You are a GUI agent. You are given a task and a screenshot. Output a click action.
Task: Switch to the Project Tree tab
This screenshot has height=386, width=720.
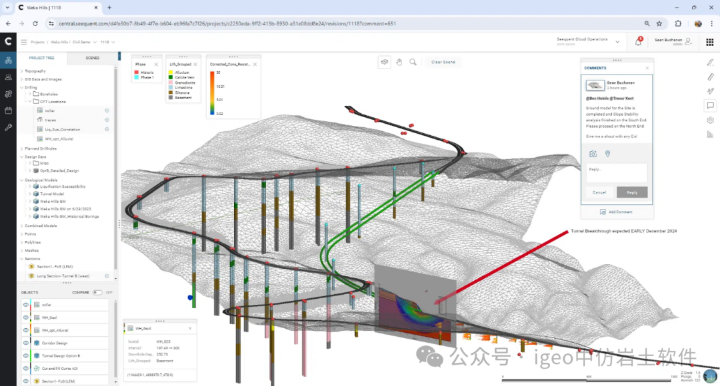pos(42,58)
